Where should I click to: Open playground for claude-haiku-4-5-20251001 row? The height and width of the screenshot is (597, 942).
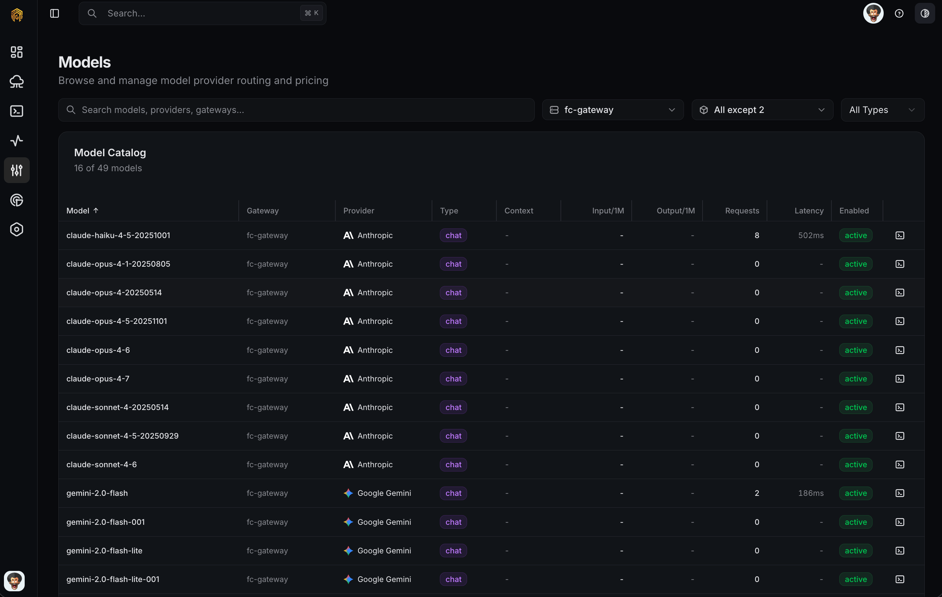click(899, 235)
